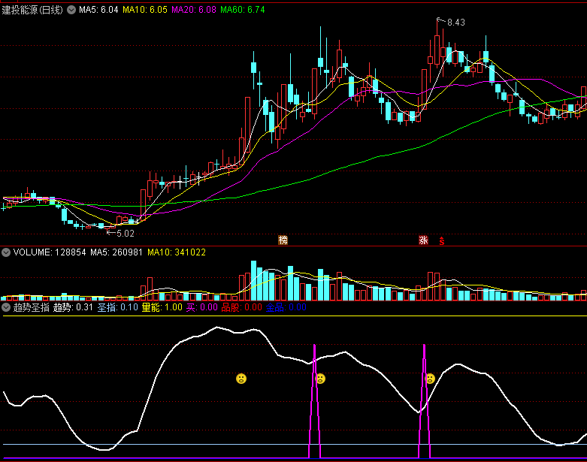Click the 圣指: 0.10 indicator value
This screenshot has width=587, height=462.
pos(117,307)
